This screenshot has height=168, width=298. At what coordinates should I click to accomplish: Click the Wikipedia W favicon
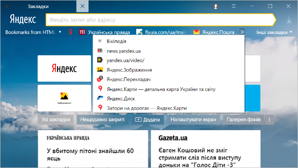100,41
